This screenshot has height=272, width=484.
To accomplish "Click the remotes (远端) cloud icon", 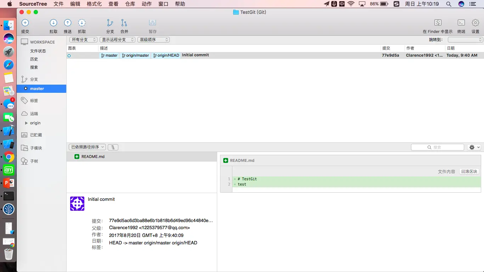I will [24, 114].
